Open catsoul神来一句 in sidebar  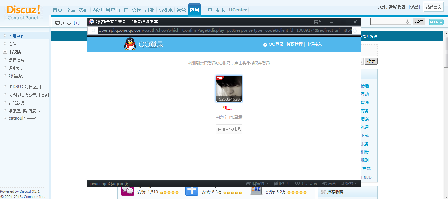click(24, 118)
